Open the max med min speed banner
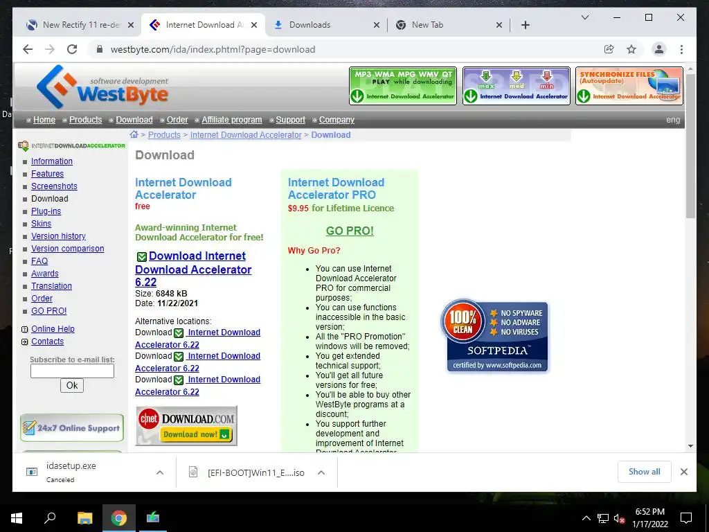The width and height of the screenshot is (709, 532). tap(516, 86)
